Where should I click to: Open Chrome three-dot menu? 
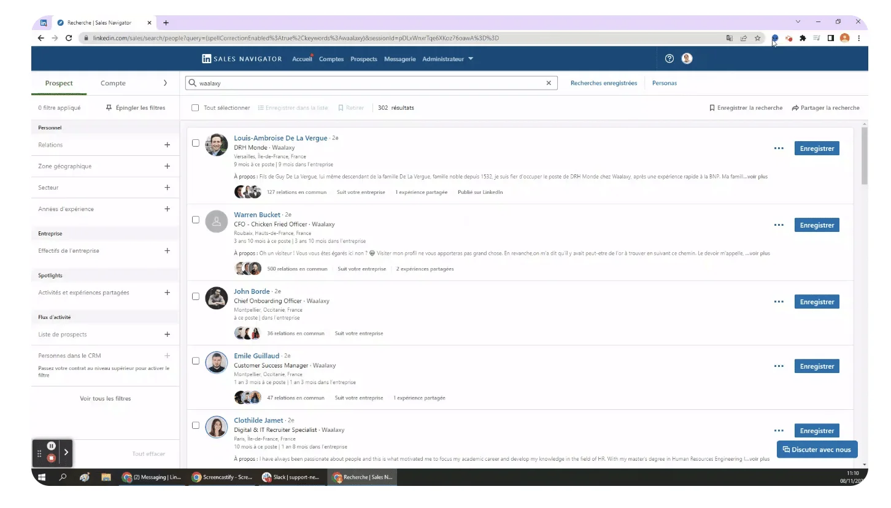858,38
